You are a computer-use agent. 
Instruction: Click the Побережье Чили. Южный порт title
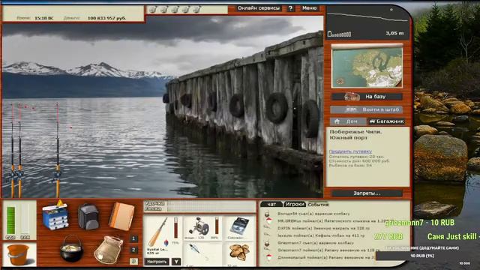(x=355, y=135)
